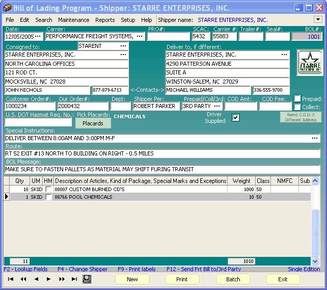The height and width of the screenshot is (290, 327).
Task: Click the Dept input field
Action: coord(120,106)
